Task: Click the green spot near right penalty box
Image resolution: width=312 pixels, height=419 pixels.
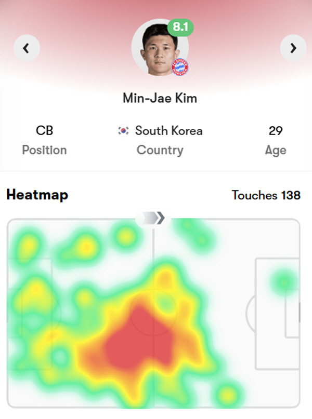Action: click(x=283, y=282)
